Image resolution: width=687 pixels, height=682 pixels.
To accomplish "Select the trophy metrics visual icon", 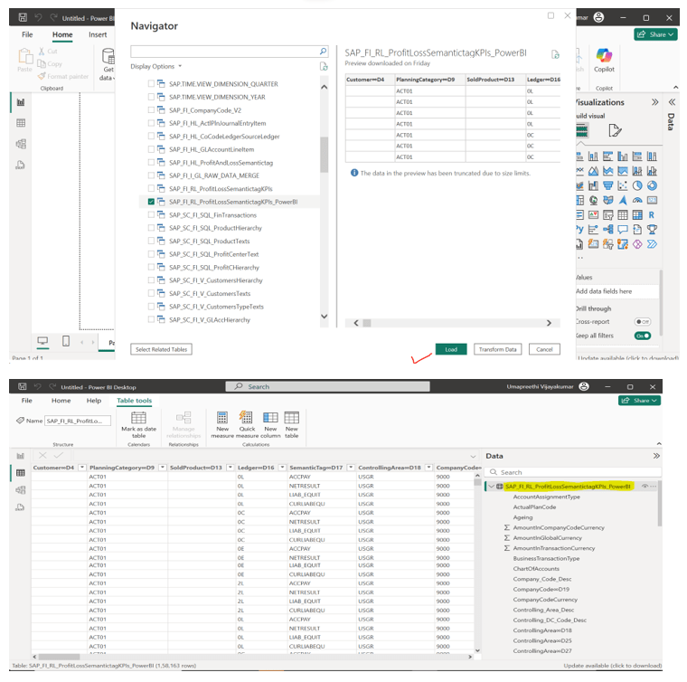I will point(652,229).
